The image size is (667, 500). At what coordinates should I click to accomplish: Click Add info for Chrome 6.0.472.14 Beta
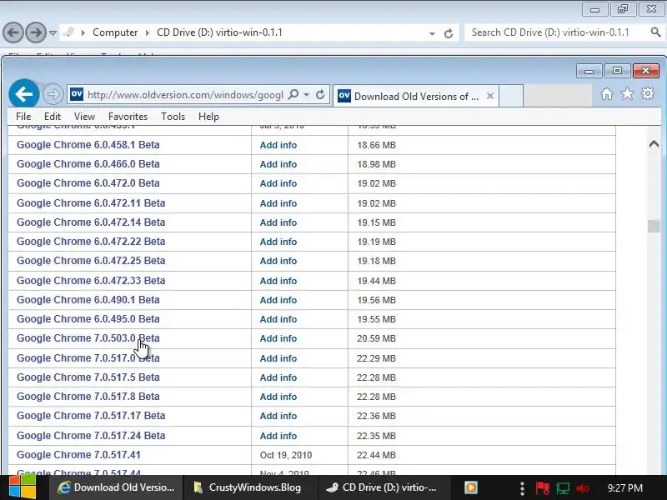[x=278, y=222]
